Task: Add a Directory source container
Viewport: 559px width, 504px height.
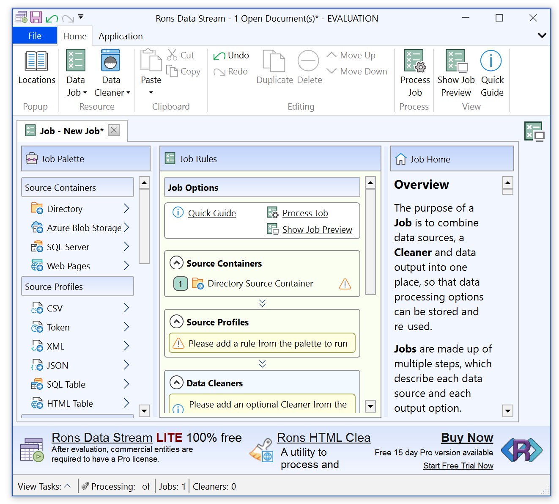Action: click(x=80, y=209)
